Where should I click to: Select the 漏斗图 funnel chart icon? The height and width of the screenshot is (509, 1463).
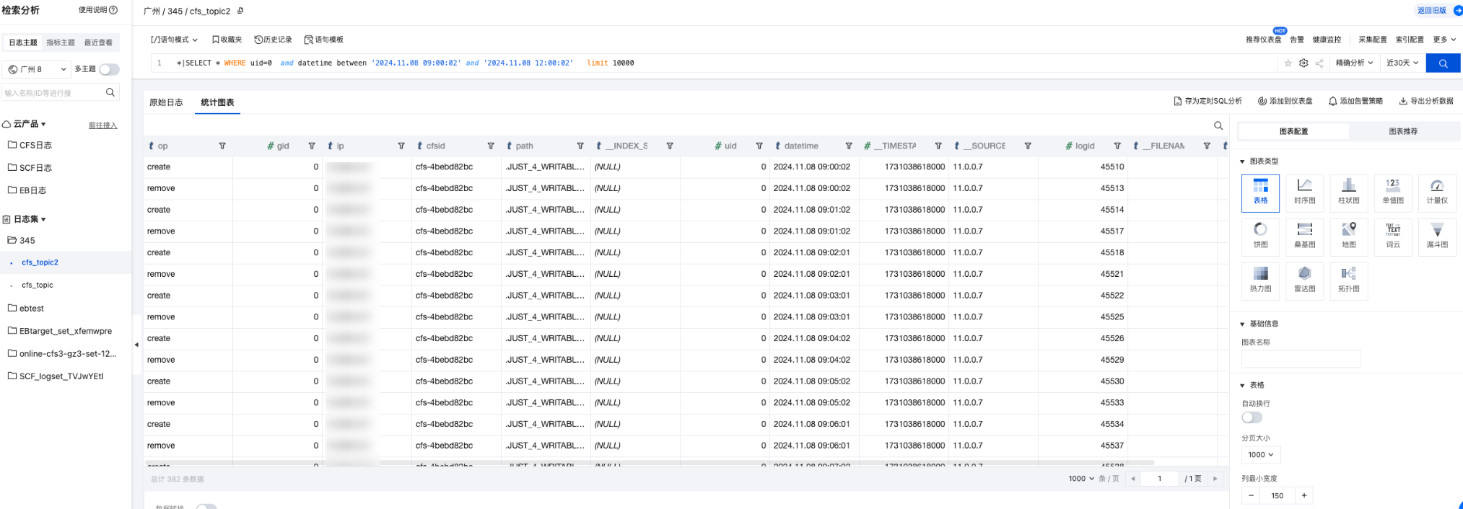pyautogui.click(x=1436, y=236)
